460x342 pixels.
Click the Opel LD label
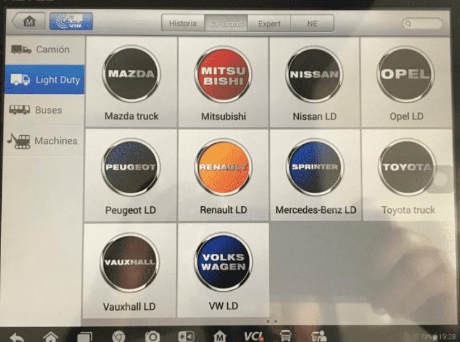pos(406,116)
